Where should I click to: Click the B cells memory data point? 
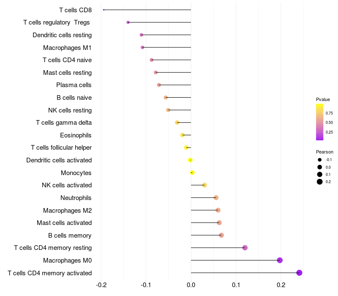click(221, 235)
